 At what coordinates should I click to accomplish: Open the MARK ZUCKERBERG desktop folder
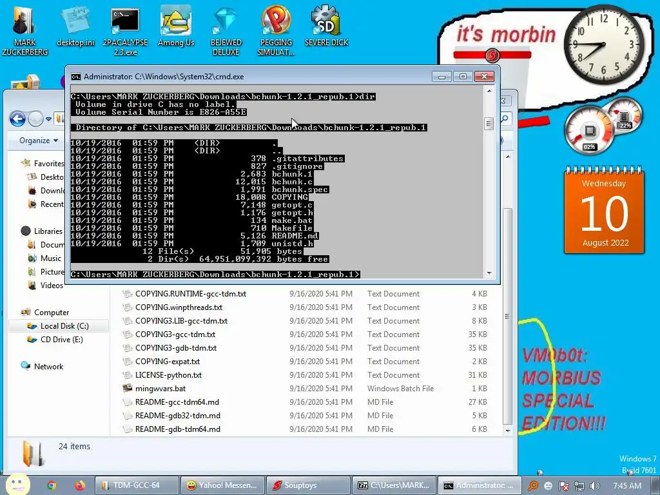pos(24,30)
